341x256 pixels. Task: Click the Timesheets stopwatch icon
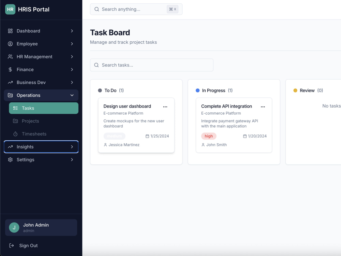(x=15, y=134)
